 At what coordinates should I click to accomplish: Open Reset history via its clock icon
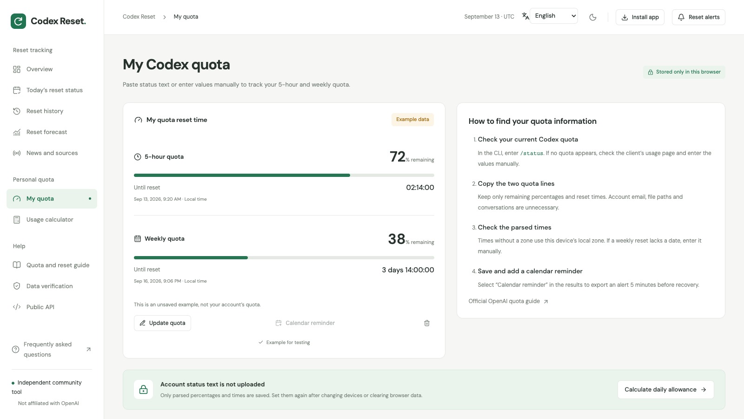click(x=17, y=111)
